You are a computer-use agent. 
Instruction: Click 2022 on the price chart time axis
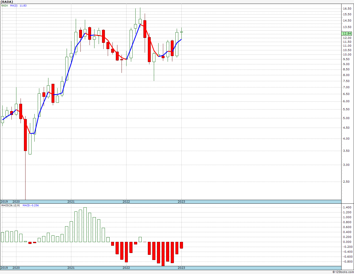[x=126, y=202]
